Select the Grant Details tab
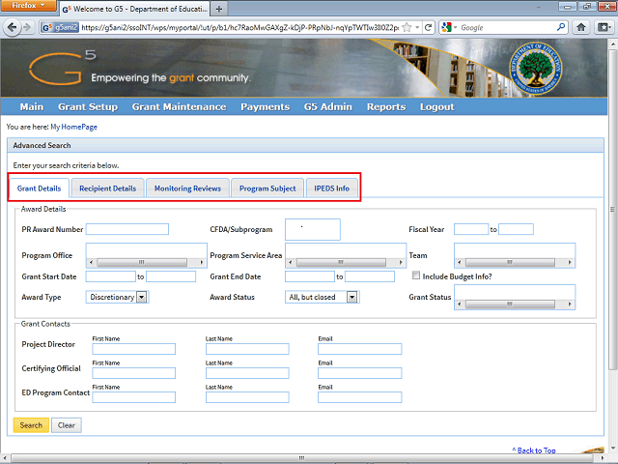 [39, 188]
